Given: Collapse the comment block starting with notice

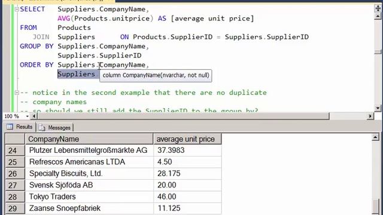Looking at the screenshot, I should [17, 93].
